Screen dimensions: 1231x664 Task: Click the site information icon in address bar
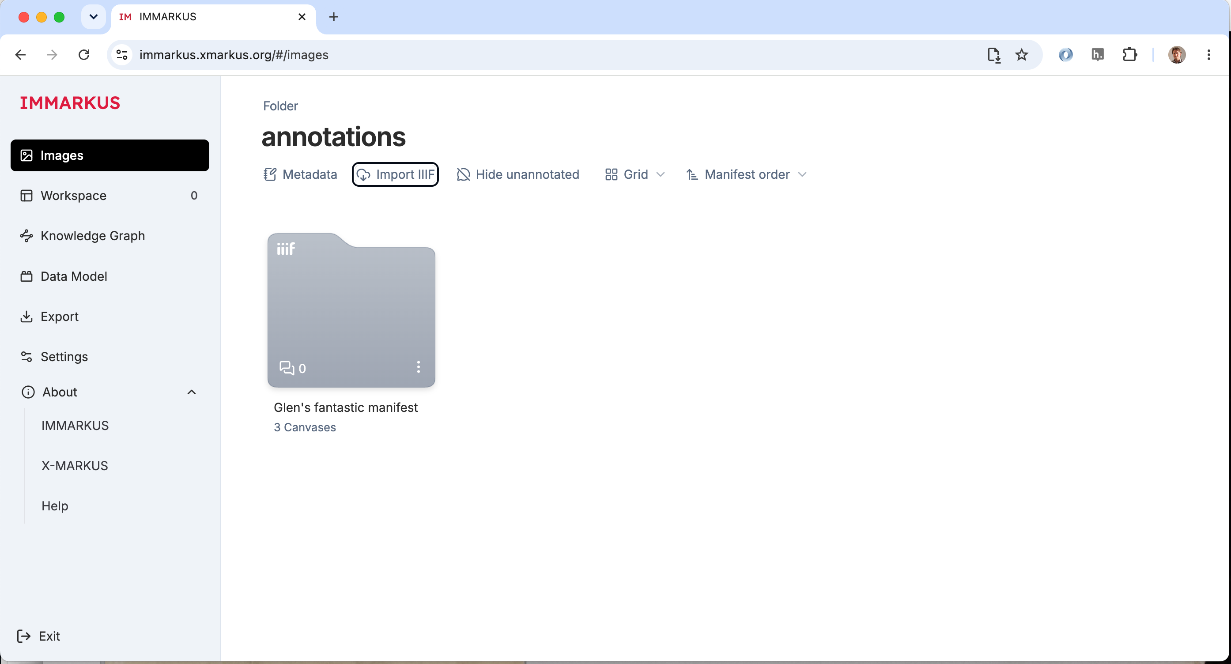point(122,55)
